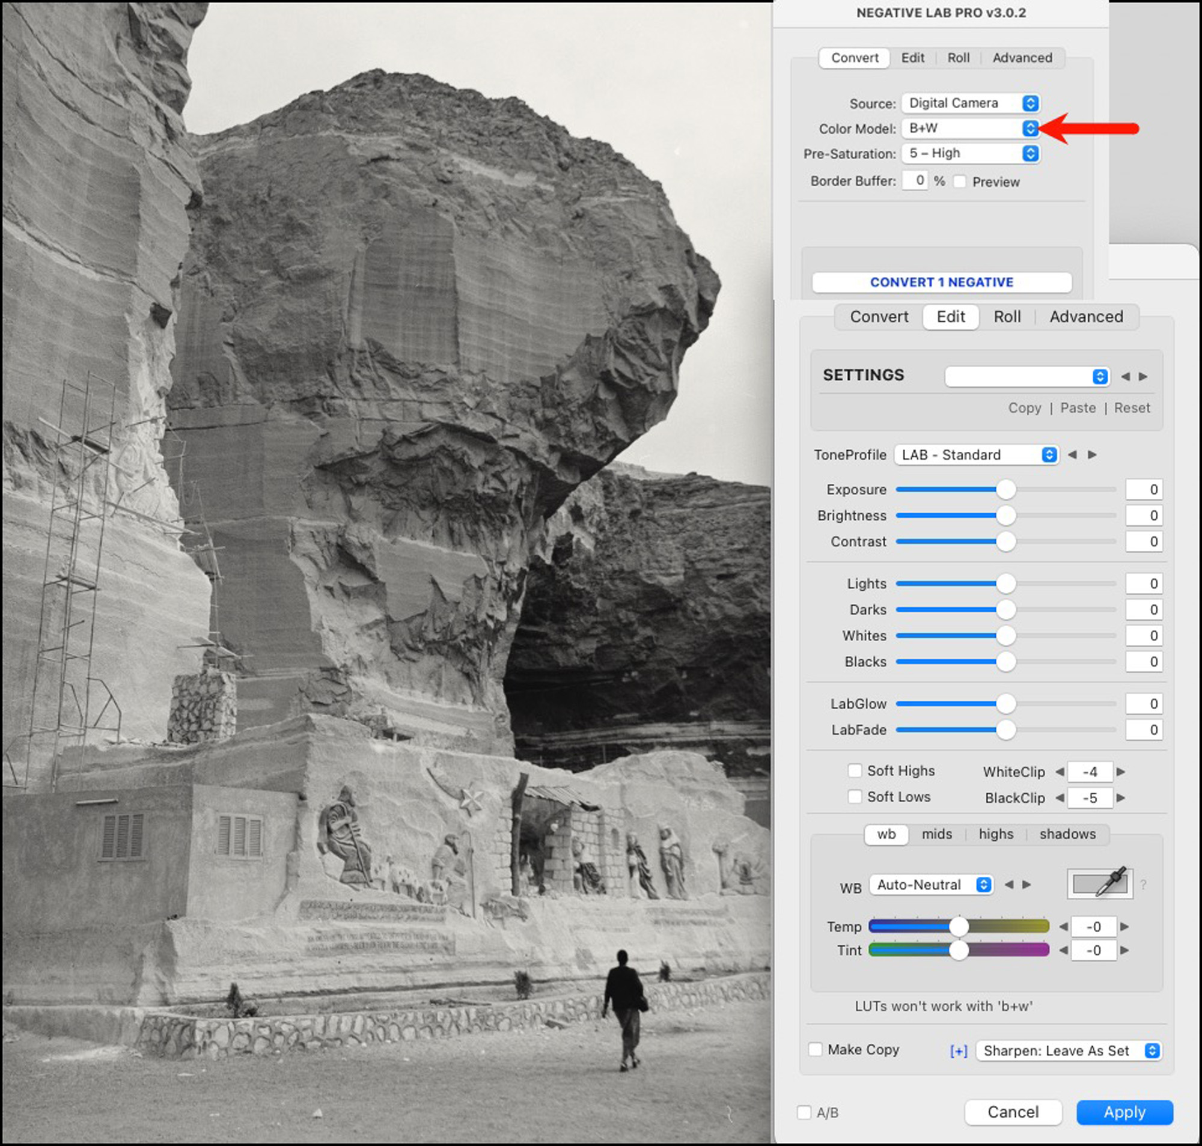Go to previous Settings preset arrow
Viewport: 1202px width, 1146px height.
(1125, 377)
